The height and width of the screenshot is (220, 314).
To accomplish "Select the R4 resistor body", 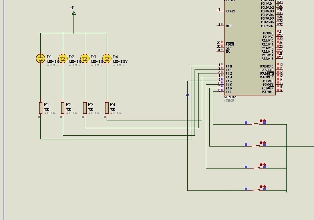I will [x=107, y=108].
